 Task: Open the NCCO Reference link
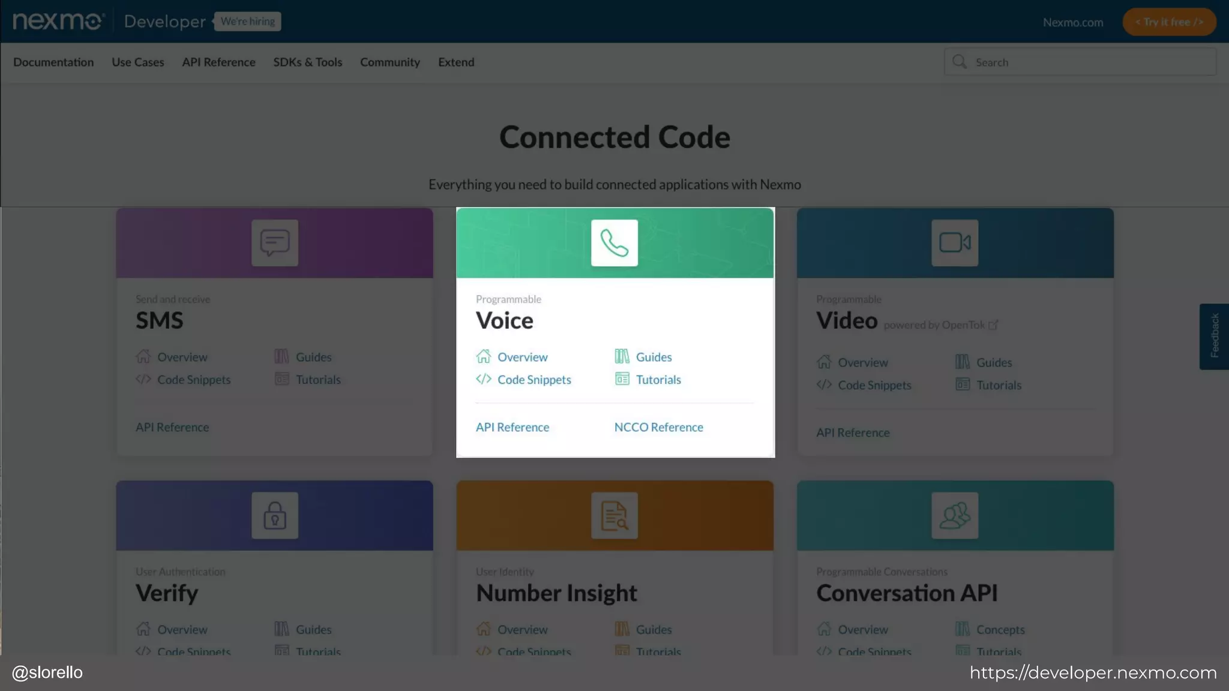tap(658, 427)
